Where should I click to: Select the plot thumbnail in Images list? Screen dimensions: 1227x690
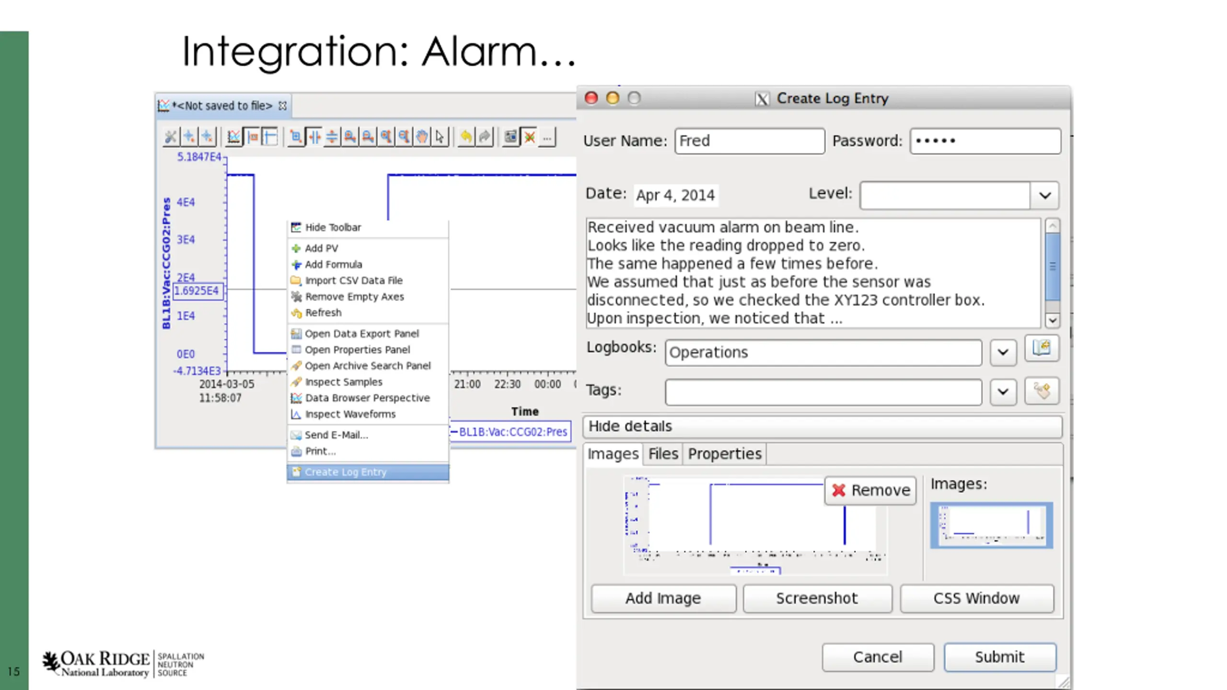[x=991, y=525]
